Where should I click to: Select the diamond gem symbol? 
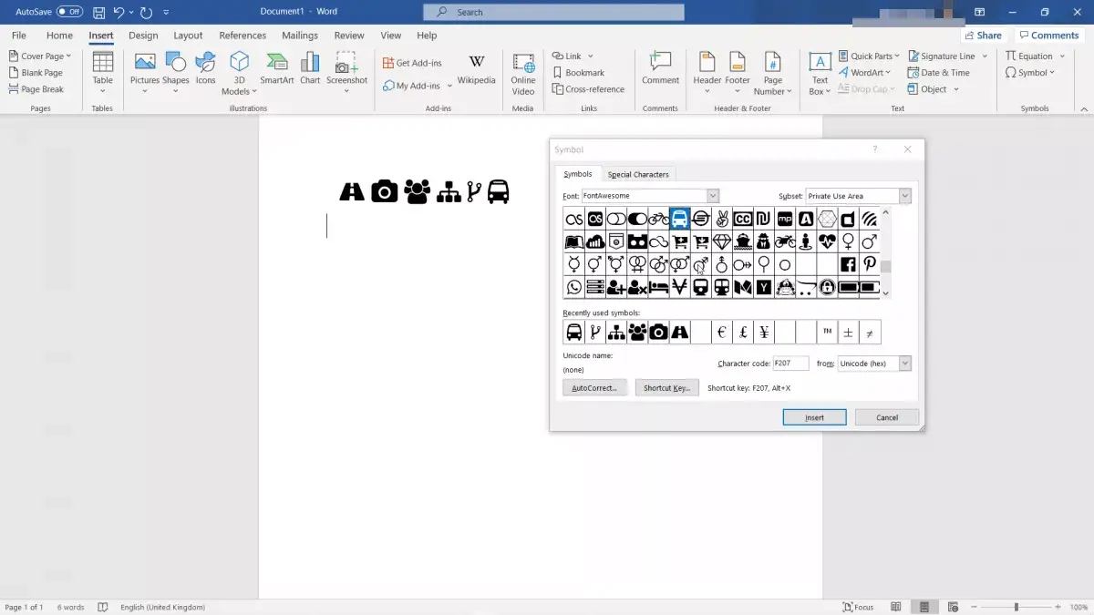721,241
